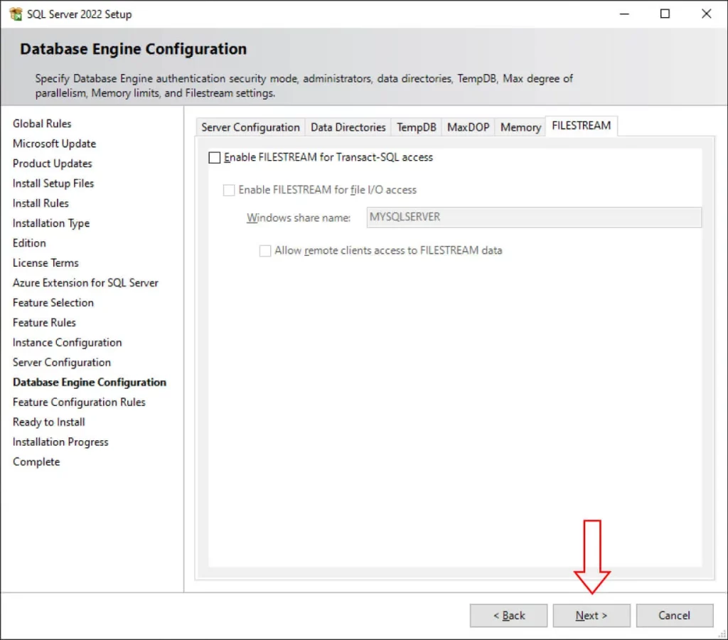The height and width of the screenshot is (640, 728).
Task: Allow remote clients access to FILESTREAM data
Action: (265, 250)
